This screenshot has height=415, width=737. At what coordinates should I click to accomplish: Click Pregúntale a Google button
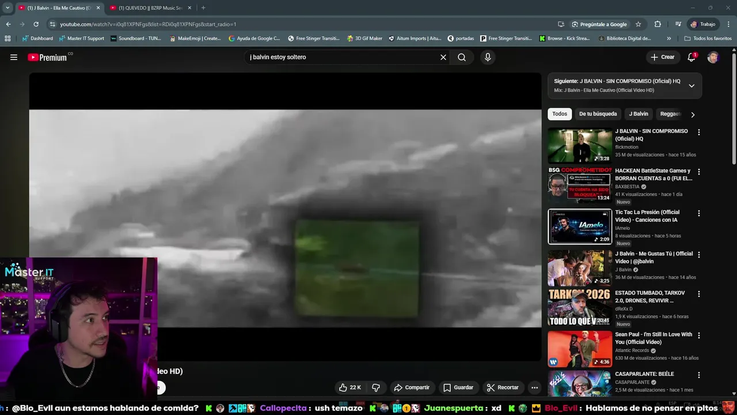coord(599,24)
